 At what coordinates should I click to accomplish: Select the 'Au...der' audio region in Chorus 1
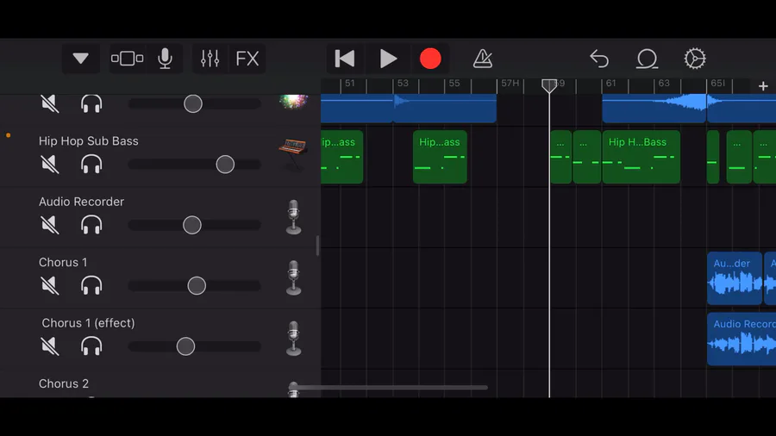[735, 277]
